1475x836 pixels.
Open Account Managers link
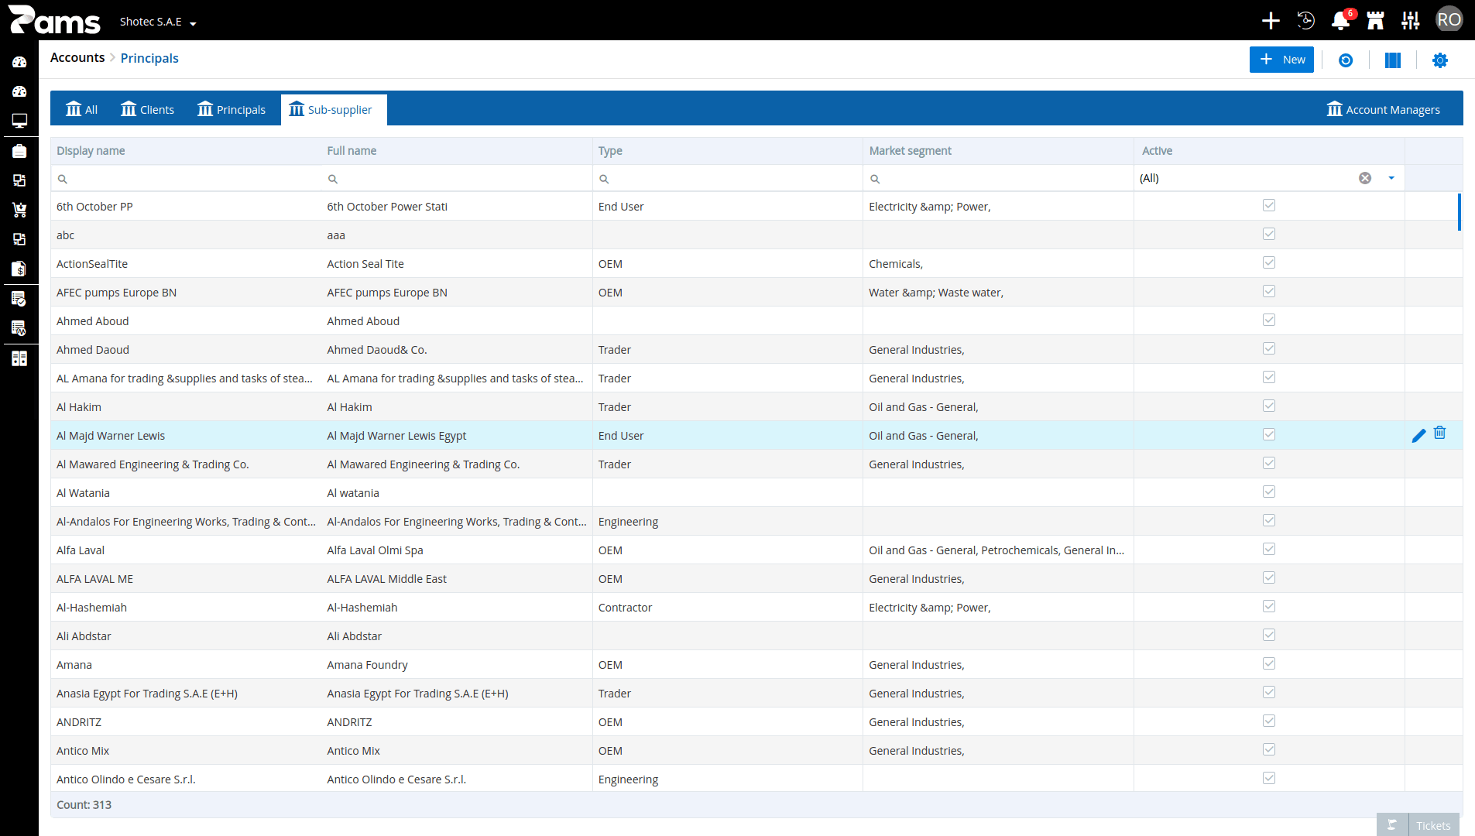(1383, 109)
